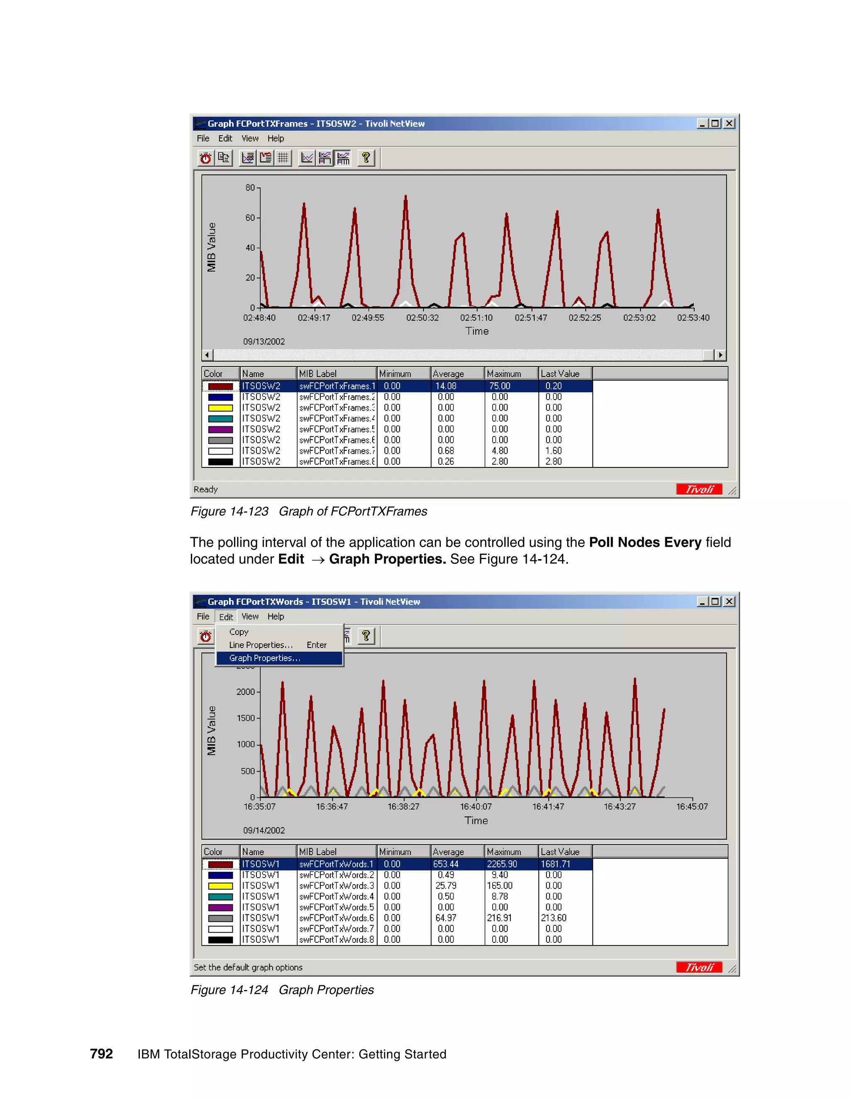Open Help menu in FCPortTXFrames window
The width and height of the screenshot is (850, 1100).
point(276,139)
